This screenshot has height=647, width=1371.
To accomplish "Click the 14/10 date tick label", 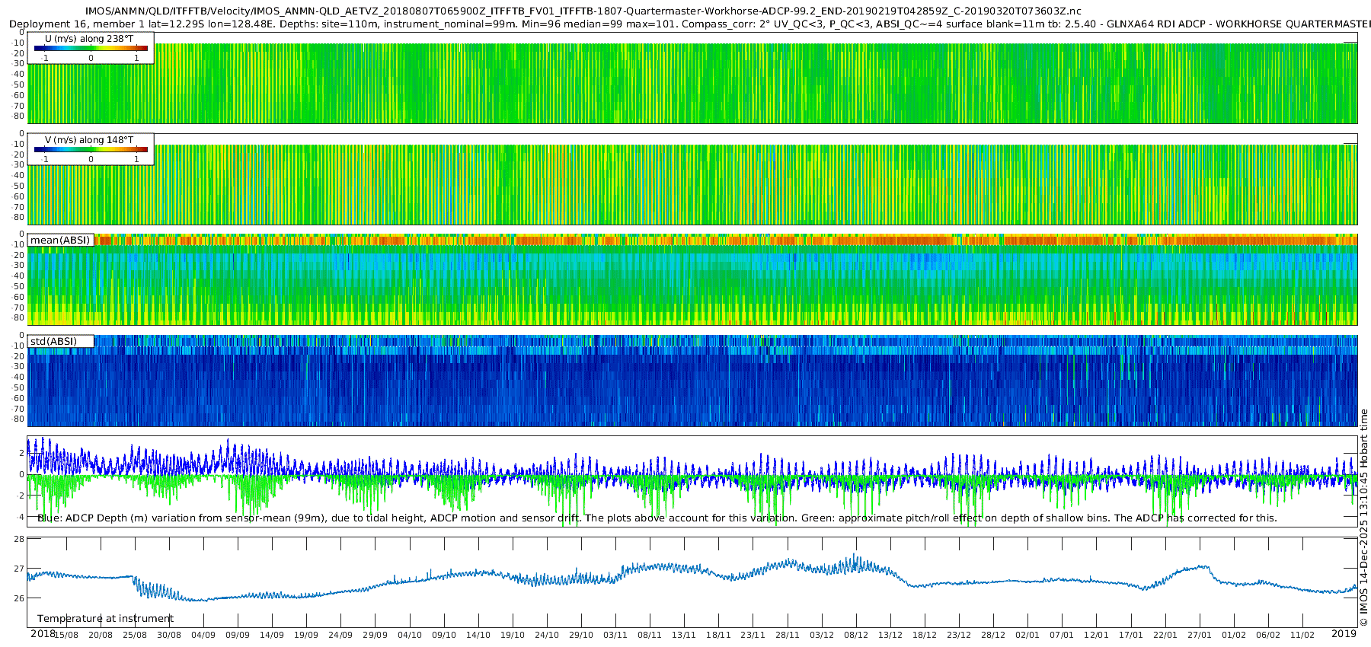I will [x=478, y=636].
